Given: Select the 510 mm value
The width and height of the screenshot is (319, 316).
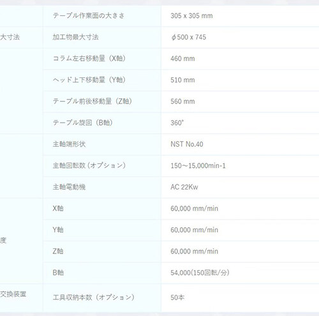Looking at the screenshot, I should pos(182,80).
